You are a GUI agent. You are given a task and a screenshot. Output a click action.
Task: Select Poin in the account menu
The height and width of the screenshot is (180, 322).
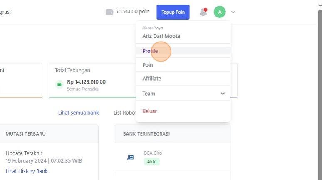[183, 65]
